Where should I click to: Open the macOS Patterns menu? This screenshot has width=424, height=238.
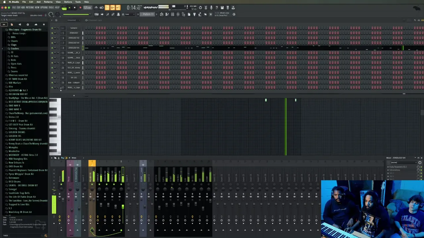tap(48, 2)
